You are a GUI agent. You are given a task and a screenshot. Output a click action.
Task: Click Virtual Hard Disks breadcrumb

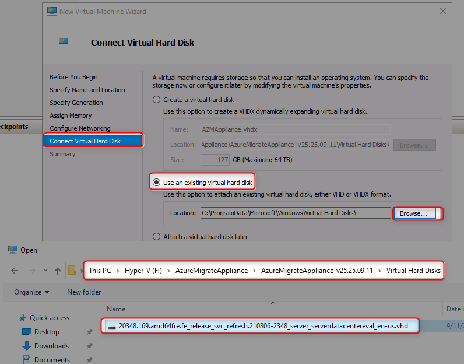pyautogui.click(x=413, y=271)
